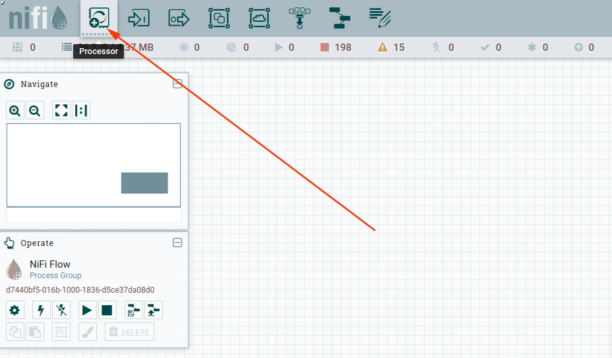The height and width of the screenshot is (358, 612).
Task: Set zoom to actual size
Action: click(x=81, y=111)
